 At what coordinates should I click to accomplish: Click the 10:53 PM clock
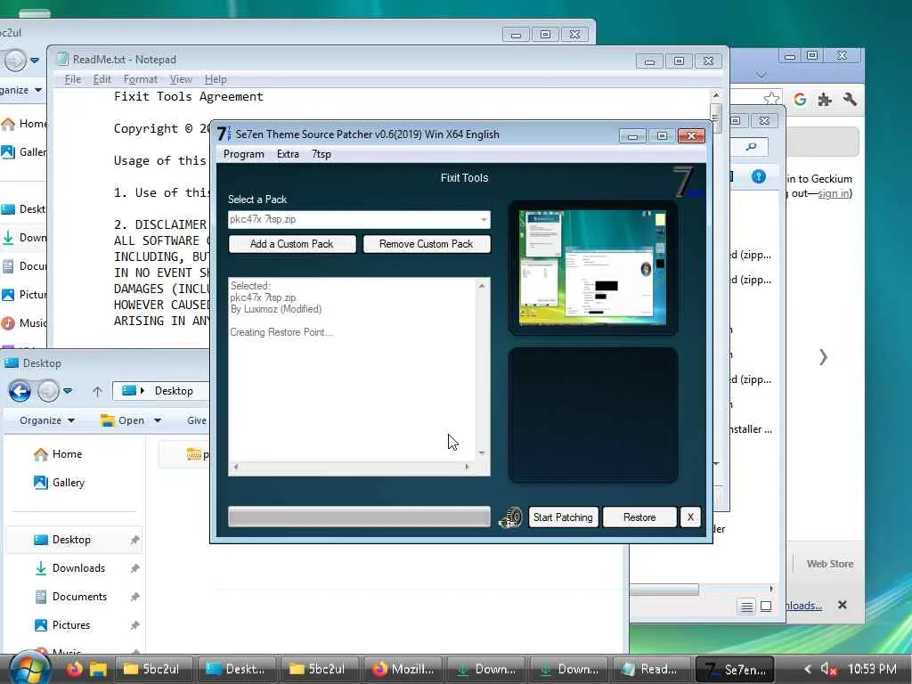(872, 669)
